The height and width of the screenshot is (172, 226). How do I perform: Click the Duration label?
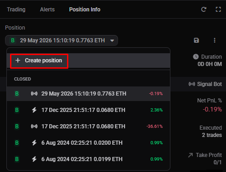pyautogui.click(x=211, y=57)
